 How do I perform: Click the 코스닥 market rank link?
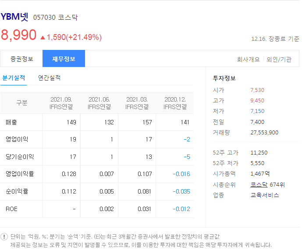259,185
